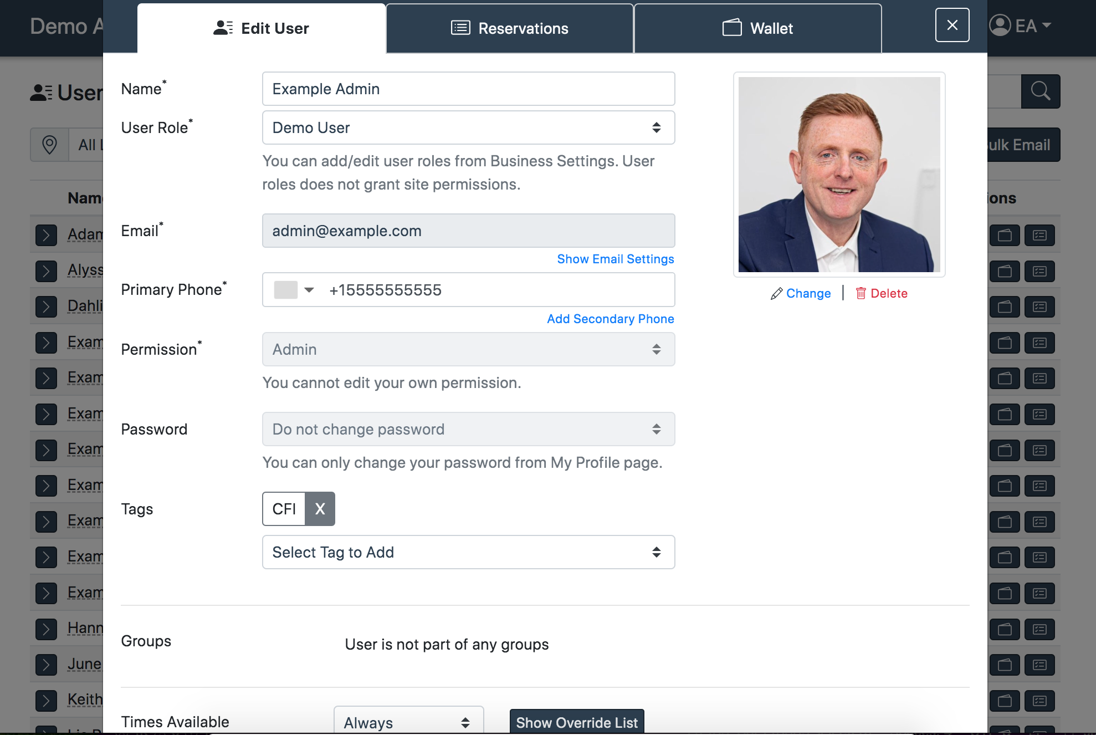1096x735 pixels.
Task: Open the EA account avatar menu
Action: pyautogui.click(x=1020, y=25)
